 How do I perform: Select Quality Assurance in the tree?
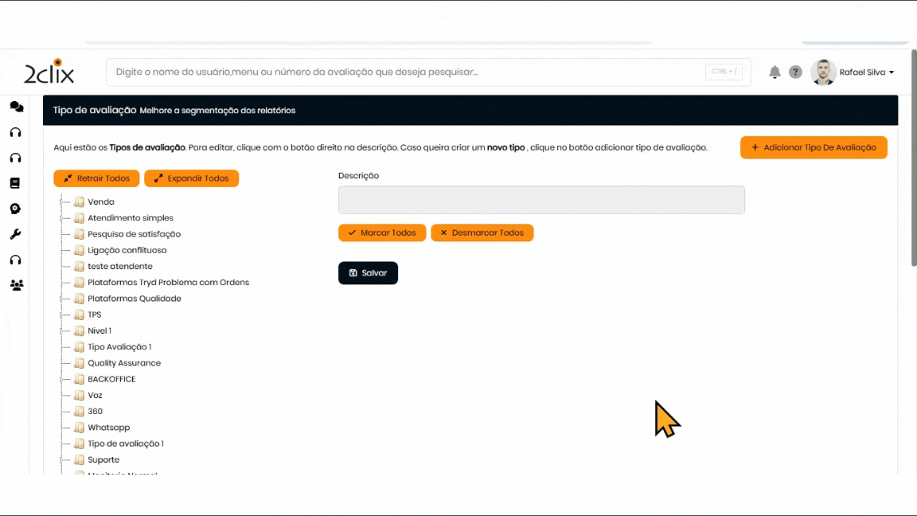click(124, 363)
